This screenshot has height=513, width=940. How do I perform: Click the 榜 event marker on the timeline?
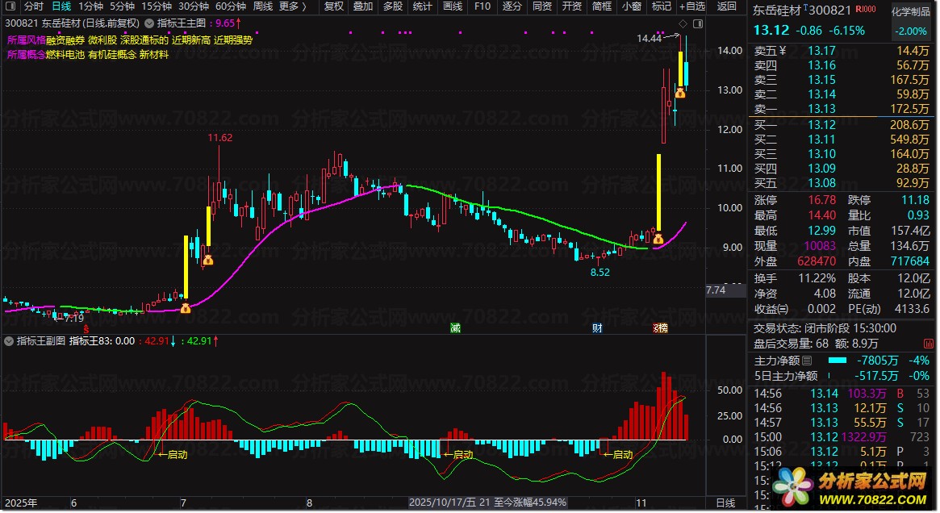pos(661,327)
